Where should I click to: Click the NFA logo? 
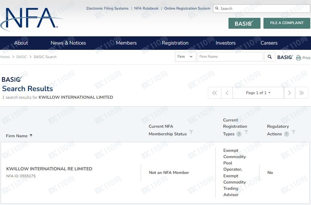coord(31,19)
